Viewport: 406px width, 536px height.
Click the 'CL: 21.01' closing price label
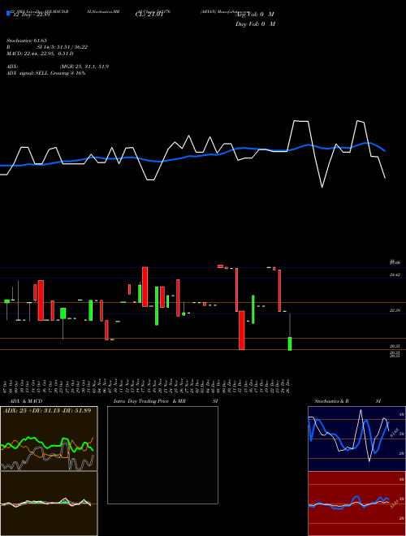point(149,15)
